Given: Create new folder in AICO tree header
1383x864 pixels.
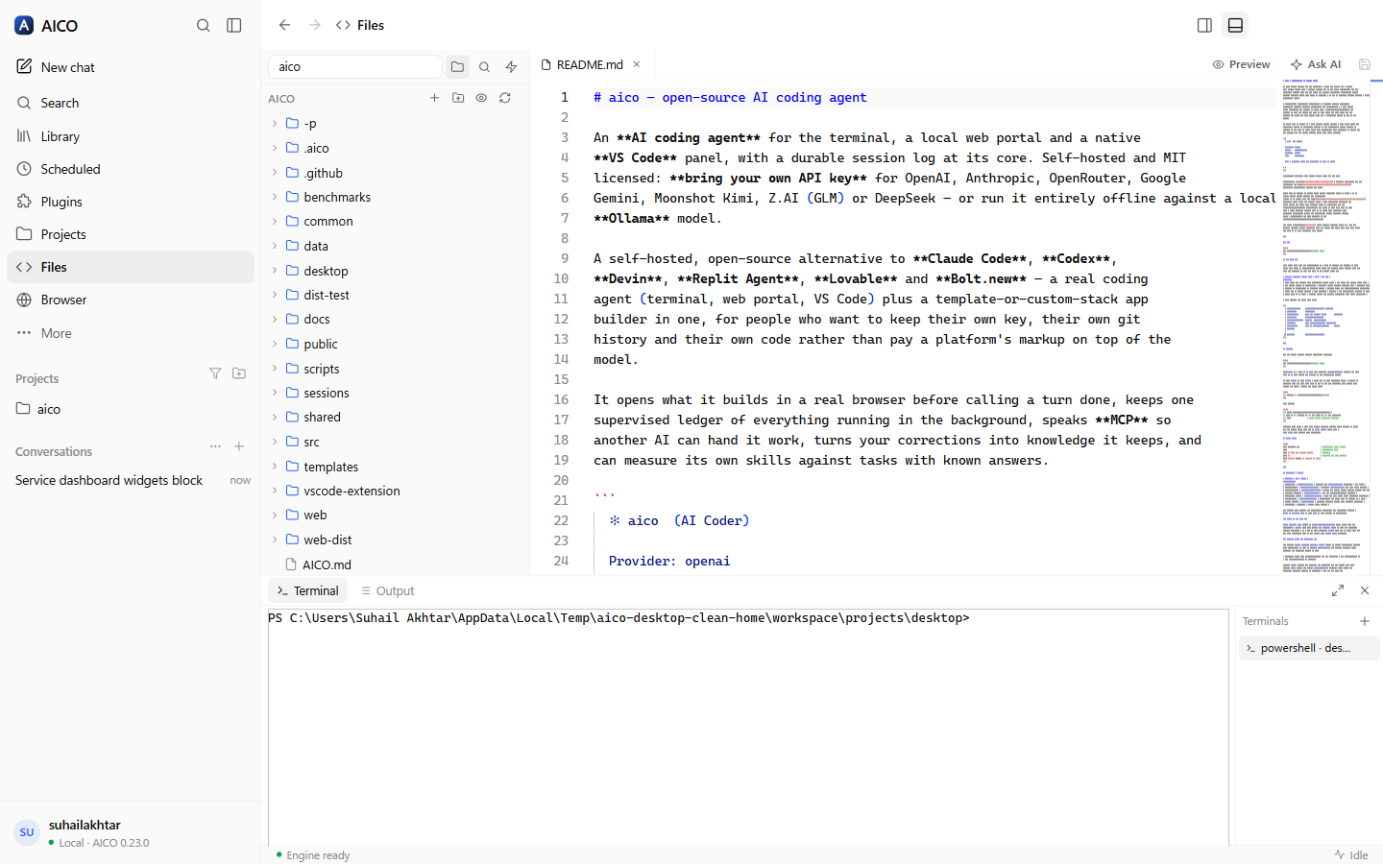Looking at the screenshot, I should tap(458, 98).
